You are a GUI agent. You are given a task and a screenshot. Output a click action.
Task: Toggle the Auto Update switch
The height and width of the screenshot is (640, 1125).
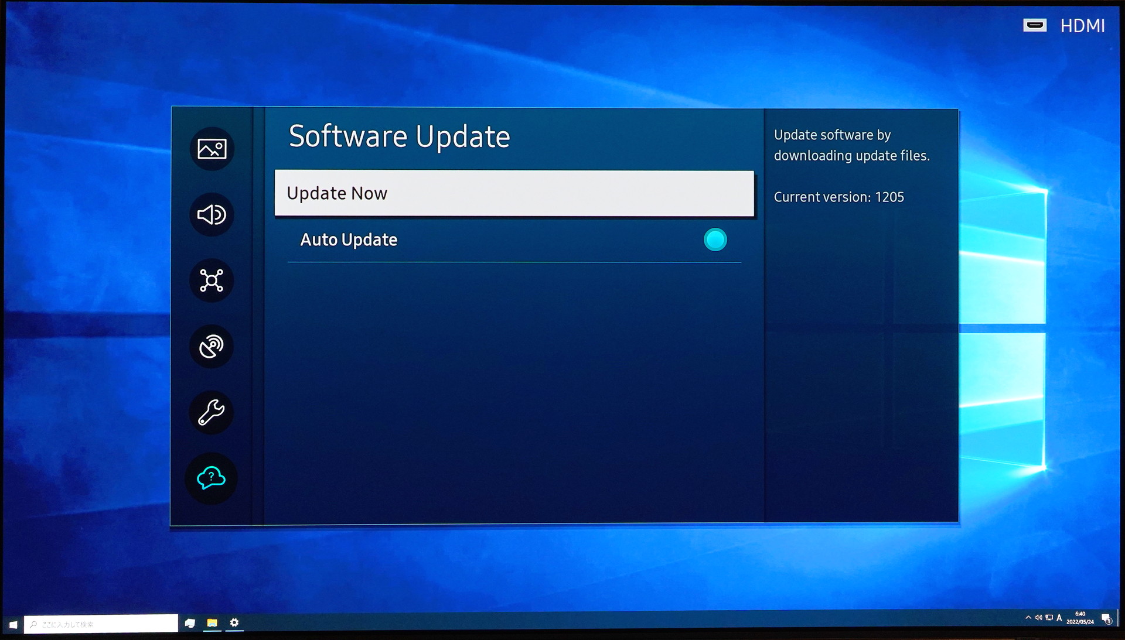[x=715, y=239]
